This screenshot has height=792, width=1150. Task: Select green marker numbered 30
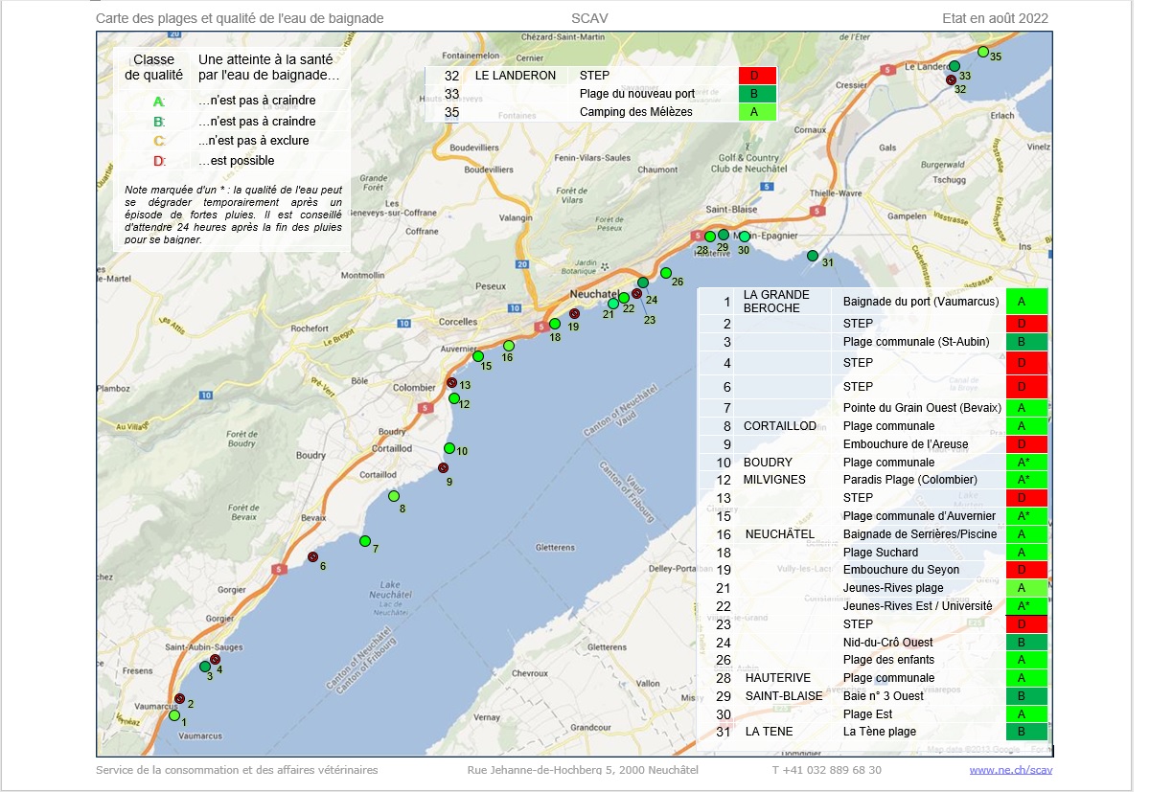pos(745,237)
